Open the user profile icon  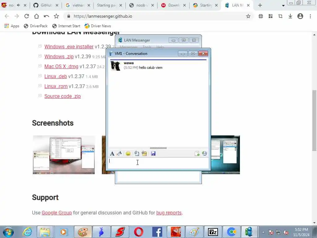click(x=300, y=16)
